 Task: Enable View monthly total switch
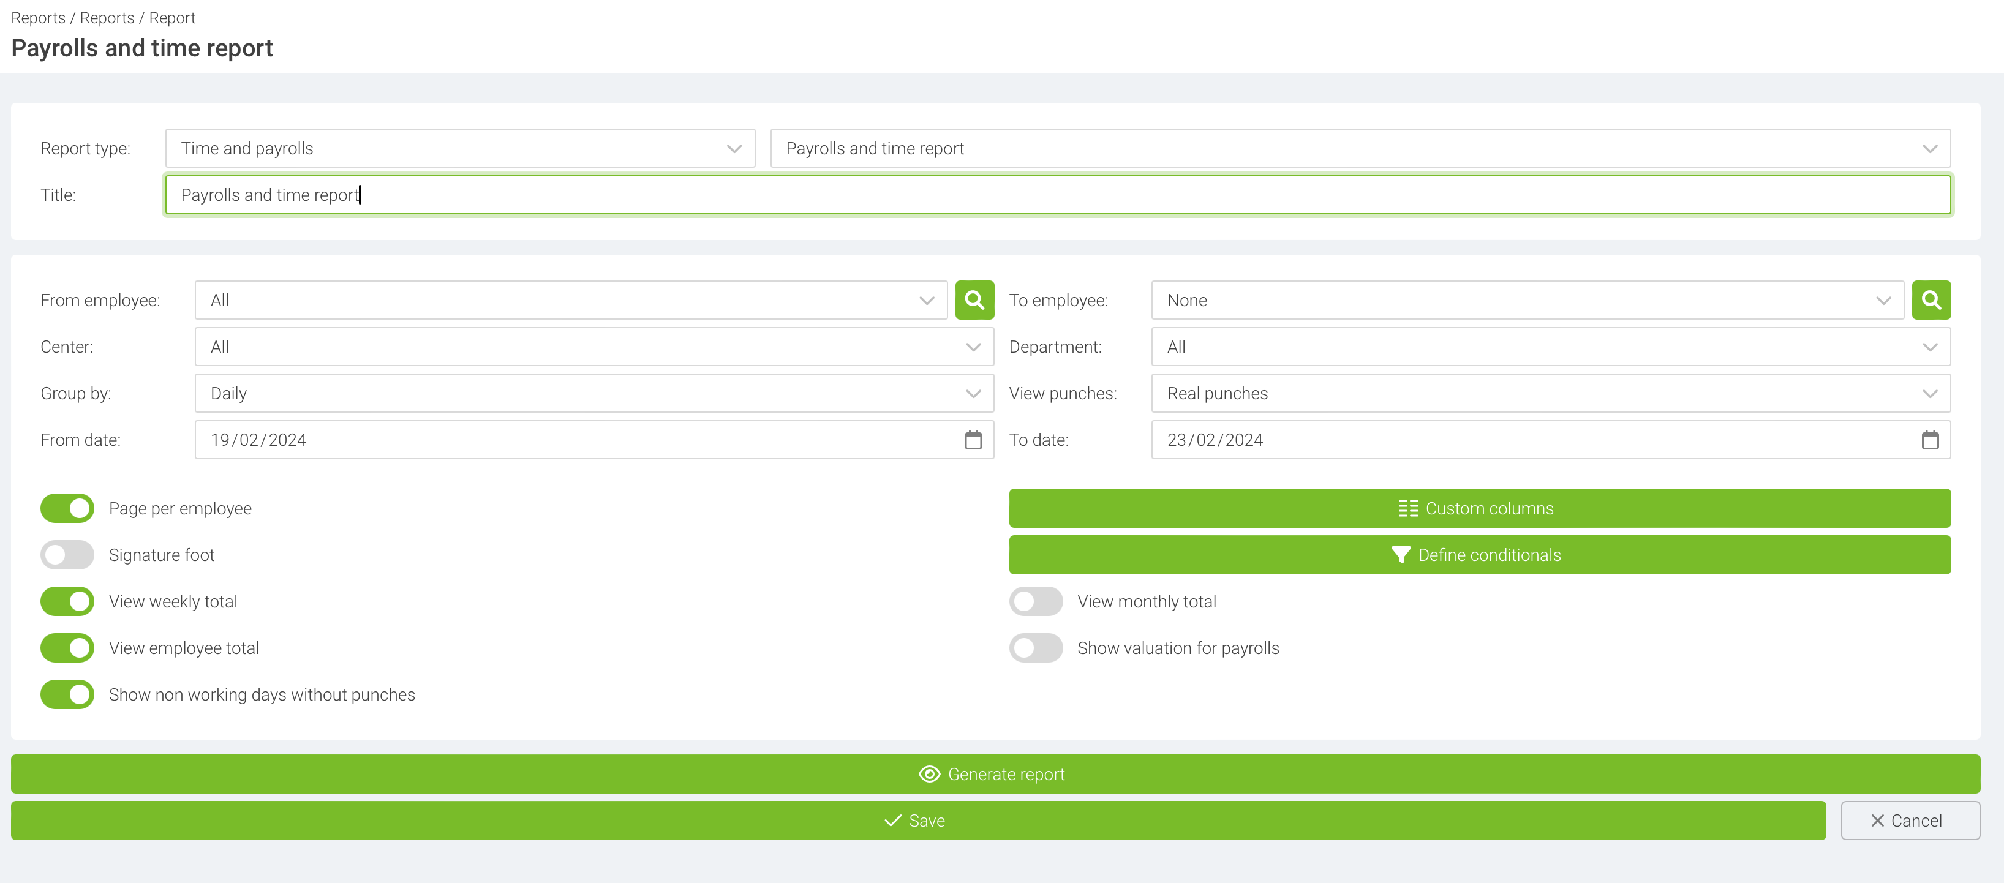click(x=1036, y=602)
